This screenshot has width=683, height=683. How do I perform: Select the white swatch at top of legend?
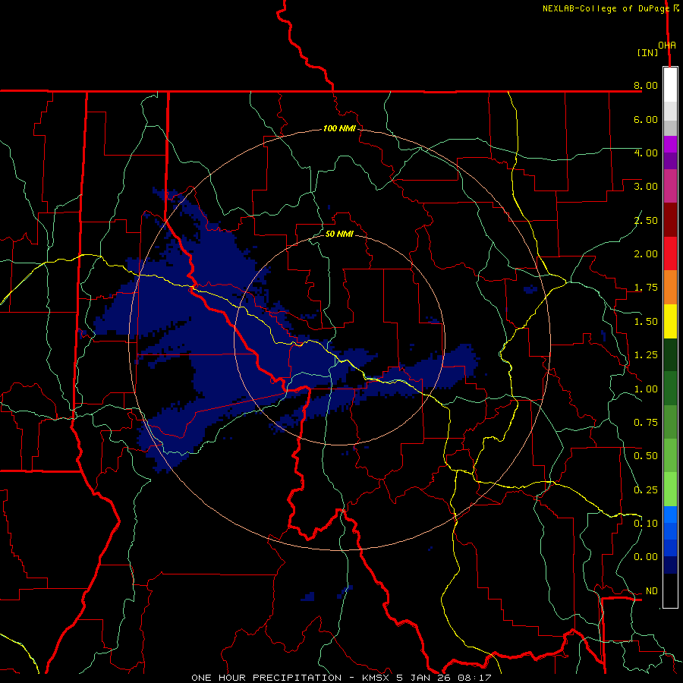pos(670,85)
